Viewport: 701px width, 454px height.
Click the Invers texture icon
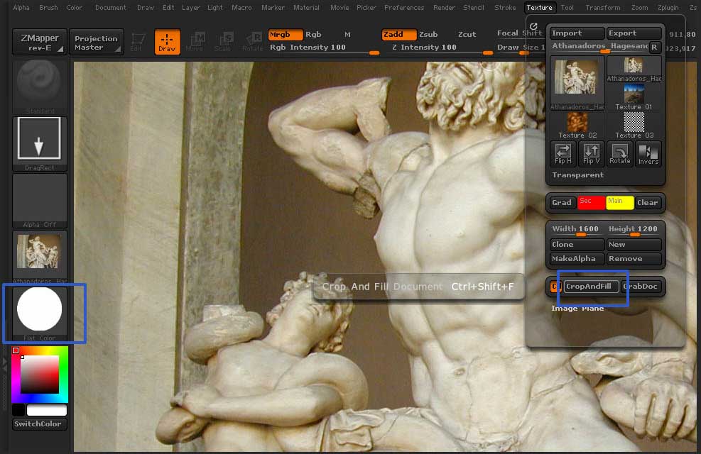point(648,153)
